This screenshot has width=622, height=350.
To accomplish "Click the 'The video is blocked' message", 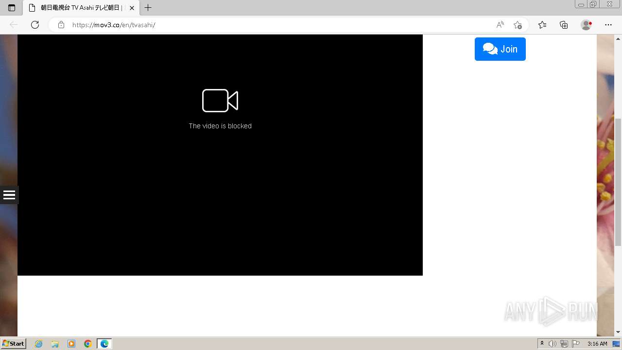I will tap(220, 126).
